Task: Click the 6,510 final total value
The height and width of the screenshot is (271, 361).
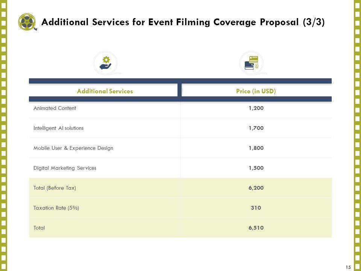Action: click(x=256, y=228)
